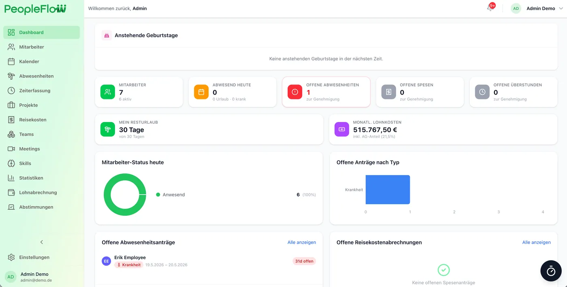Open Admin Demo account menu name
Image resolution: width=567 pixels, height=287 pixels.
click(x=541, y=8)
